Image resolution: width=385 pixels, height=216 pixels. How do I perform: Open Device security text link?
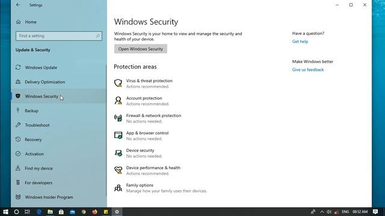click(140, 150)
